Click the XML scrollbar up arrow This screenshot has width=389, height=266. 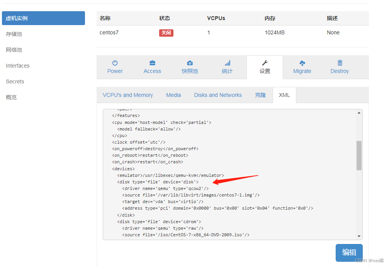[359, 113]
